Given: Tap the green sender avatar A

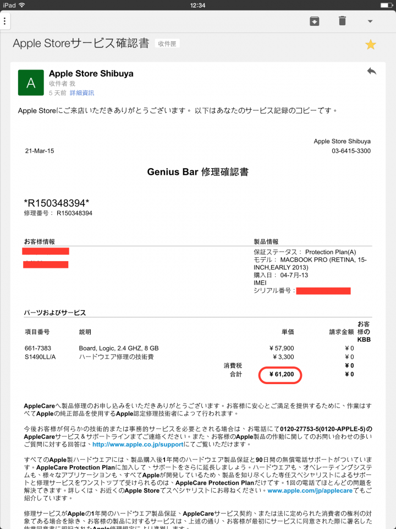Looking at the screenshot, I should pyautogui.click(x=31, y=83).
